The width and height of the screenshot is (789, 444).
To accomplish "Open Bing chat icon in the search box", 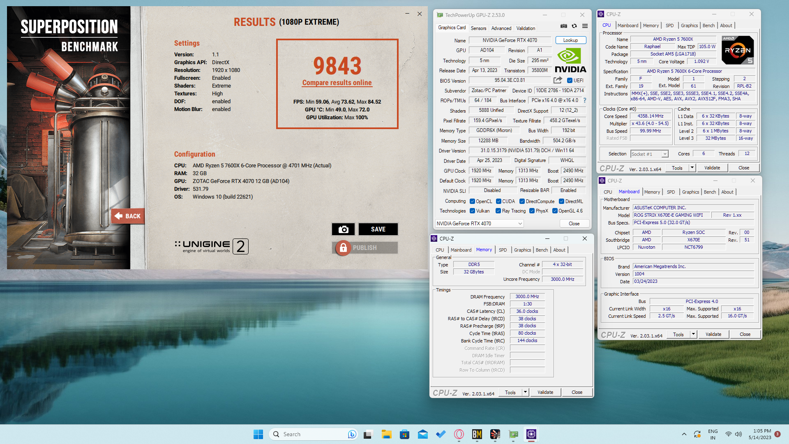I will click(x=352, y=434).
